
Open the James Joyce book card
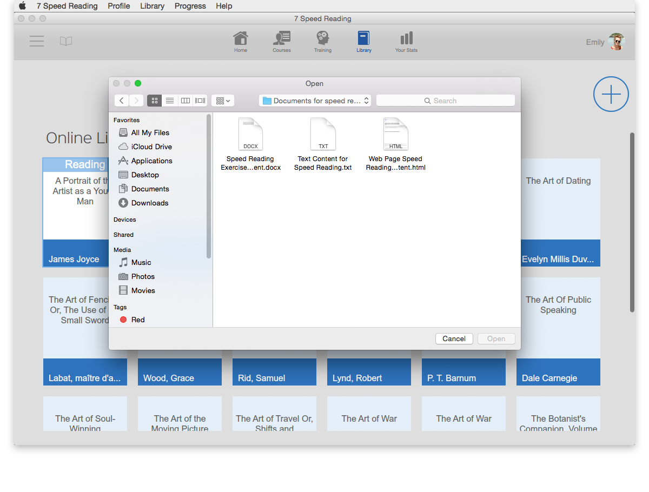[76, 212]
